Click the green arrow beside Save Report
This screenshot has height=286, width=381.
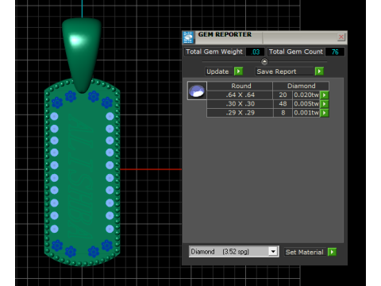pyautogui.click(x=319, y=71)
